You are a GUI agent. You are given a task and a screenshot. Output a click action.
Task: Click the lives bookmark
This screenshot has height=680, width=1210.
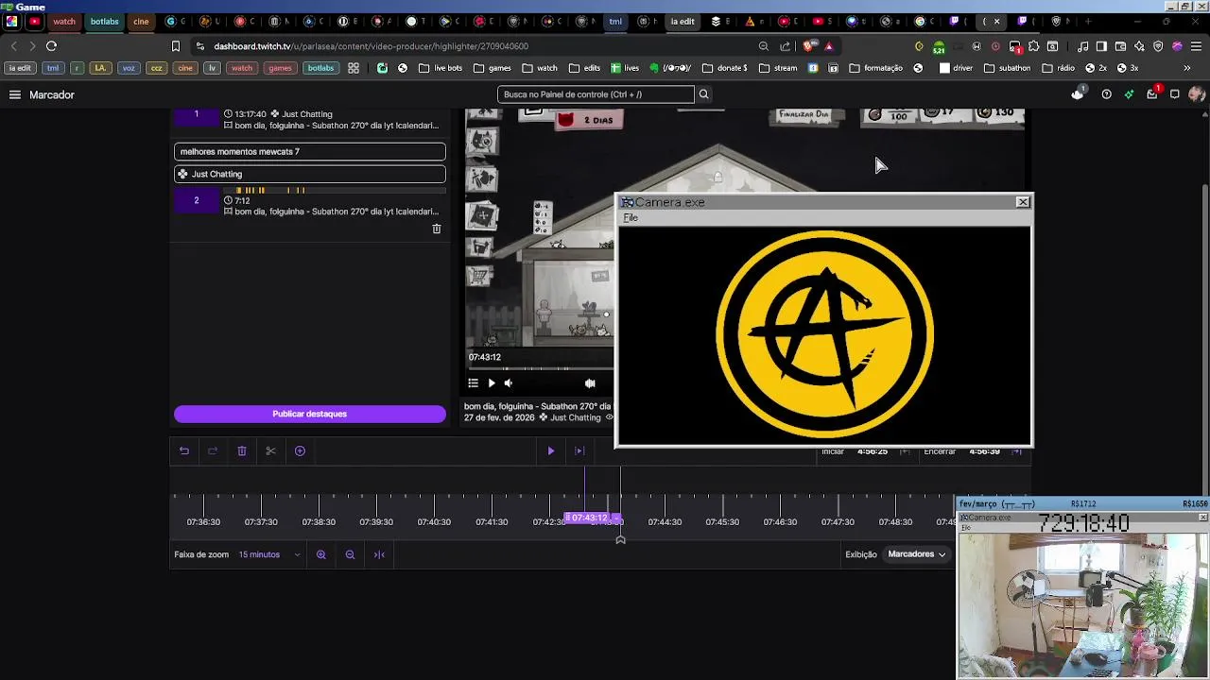pyautogui.click(x=625, y=68)
